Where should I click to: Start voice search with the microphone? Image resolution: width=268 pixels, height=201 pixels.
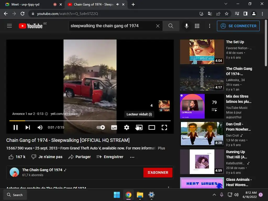point(186,26)
